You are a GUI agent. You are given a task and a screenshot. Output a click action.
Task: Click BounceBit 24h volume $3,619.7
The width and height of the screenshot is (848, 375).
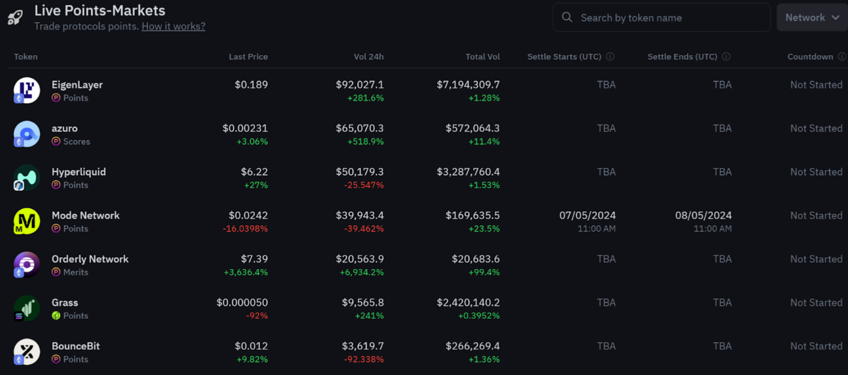[x=363, y=346]
